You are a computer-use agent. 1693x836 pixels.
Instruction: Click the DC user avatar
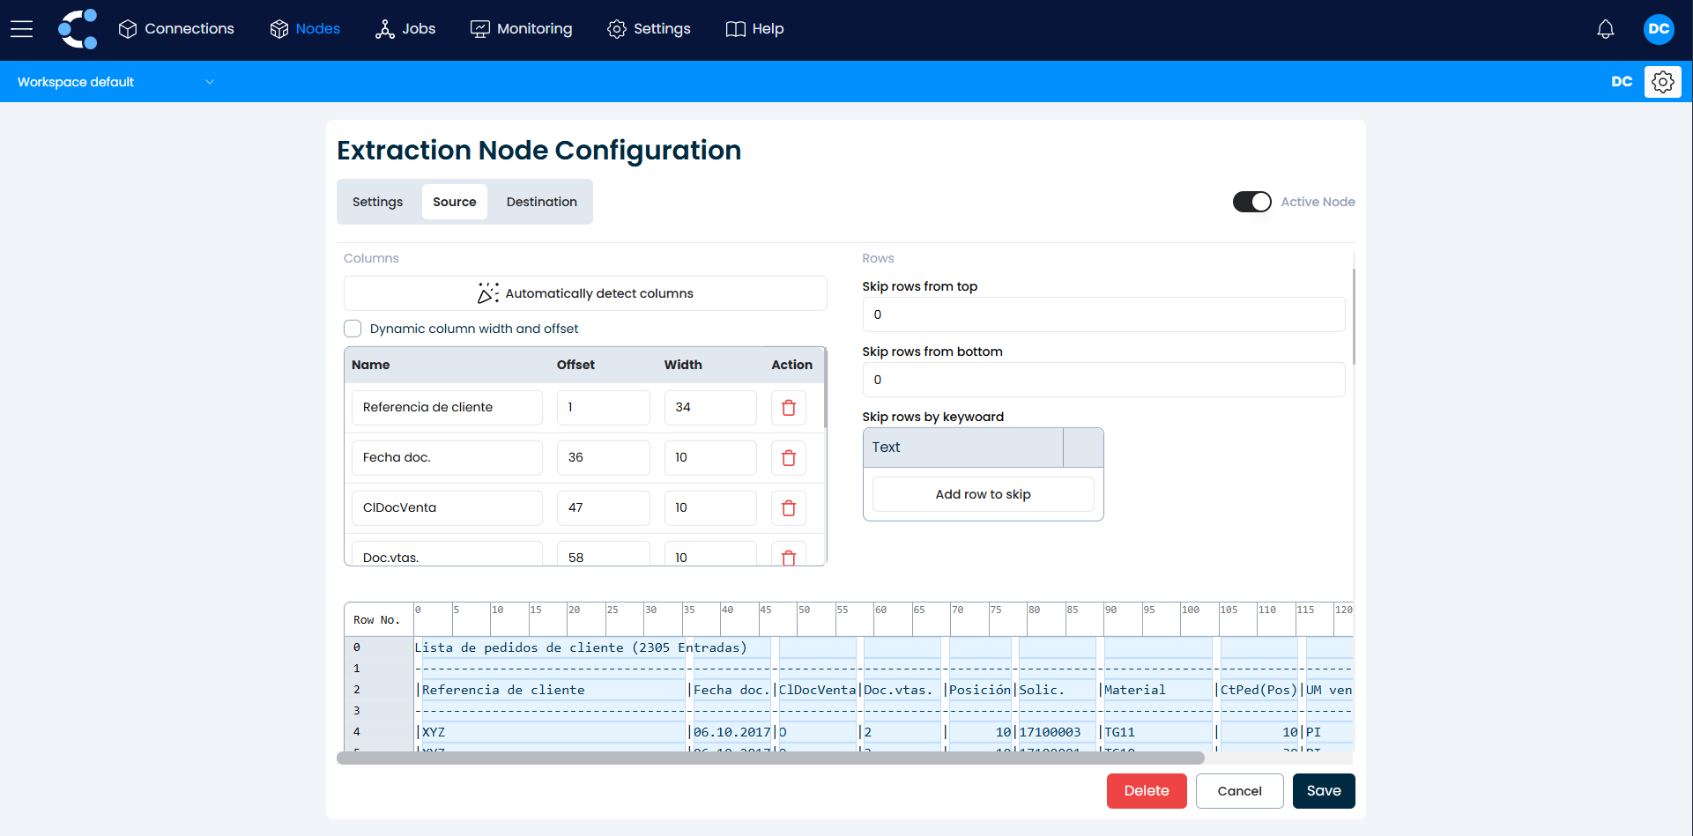click(1658, 29)
